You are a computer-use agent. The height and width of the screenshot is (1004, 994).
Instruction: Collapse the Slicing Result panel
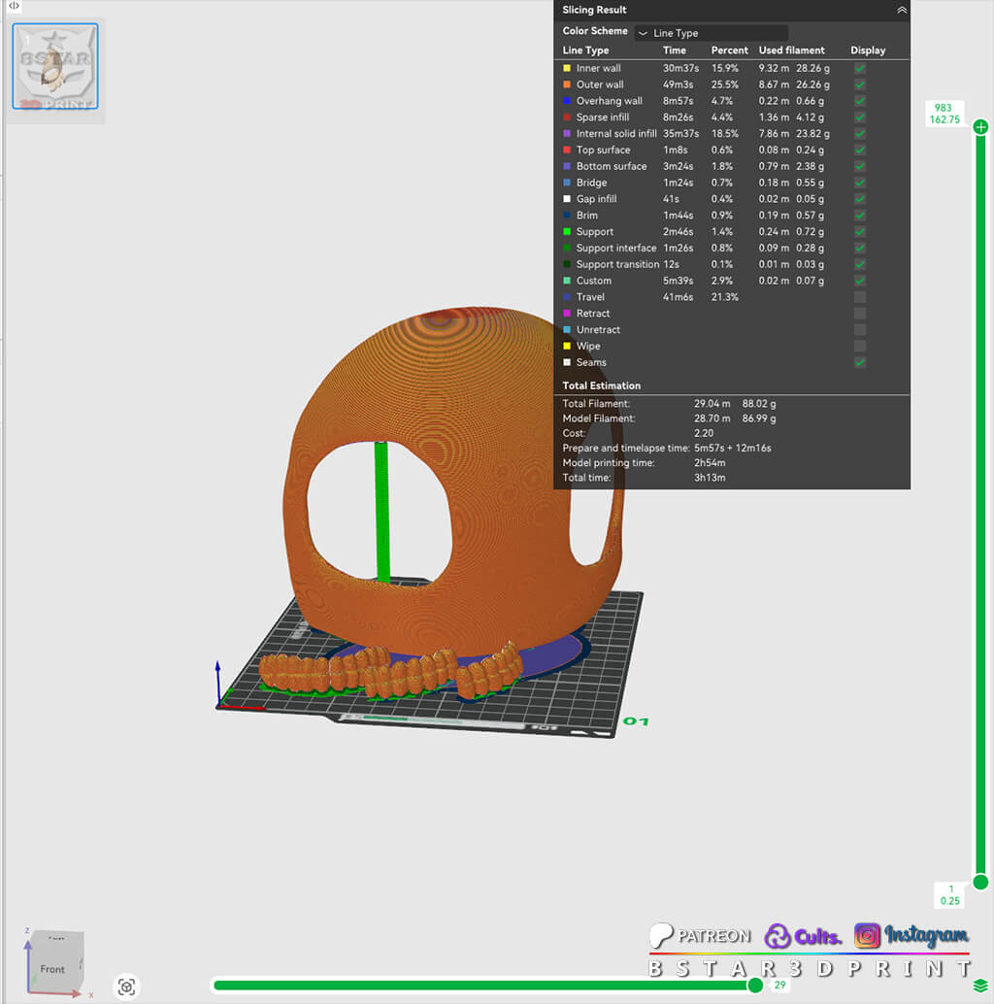tap(901, 11)
